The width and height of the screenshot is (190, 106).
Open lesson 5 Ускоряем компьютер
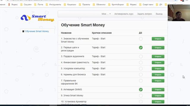[x=158, y=69]
